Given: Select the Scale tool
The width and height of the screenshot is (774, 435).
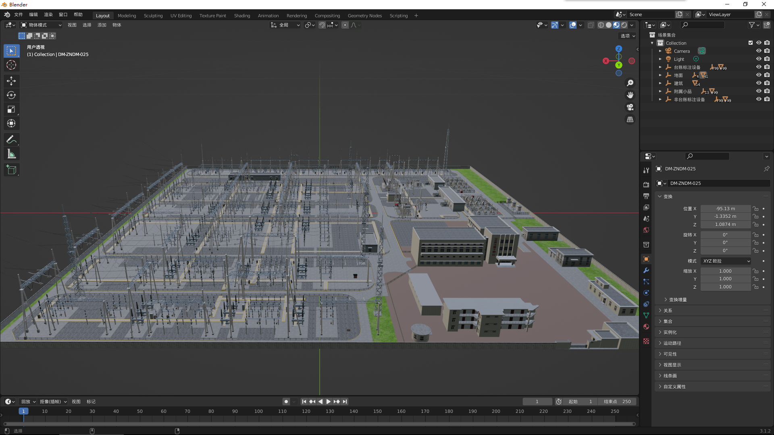Looking at the screenshot, I should point(11,109).
